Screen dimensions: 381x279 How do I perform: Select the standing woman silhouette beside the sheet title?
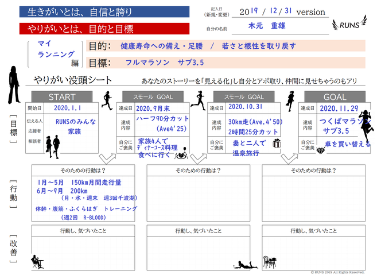tap(14, 85)
